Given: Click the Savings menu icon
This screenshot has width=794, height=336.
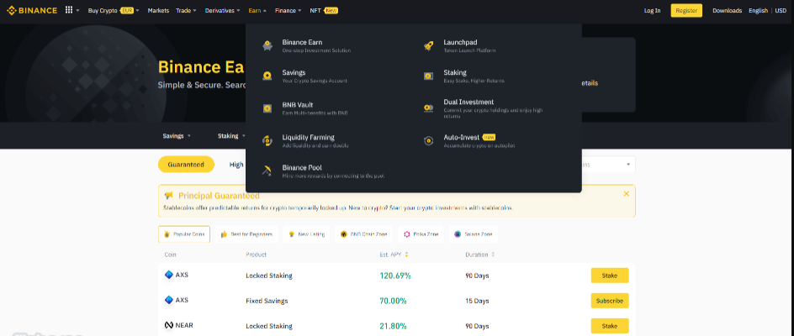Looking at the screenshot, I should tap(267, 76).
